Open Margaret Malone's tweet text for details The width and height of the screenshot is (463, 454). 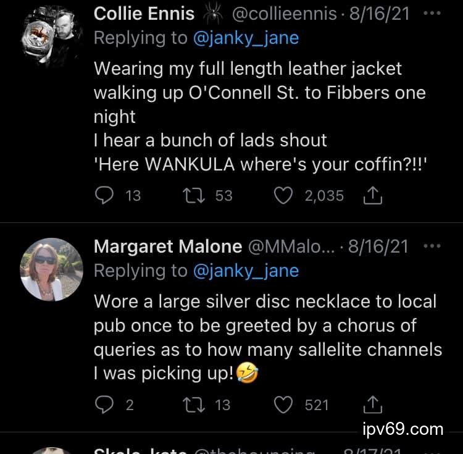pos(265,337)
